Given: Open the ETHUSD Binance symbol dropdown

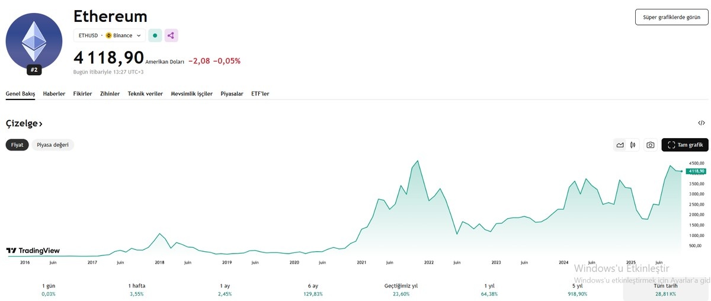Looking at the screenshot, I should [110, 36].
